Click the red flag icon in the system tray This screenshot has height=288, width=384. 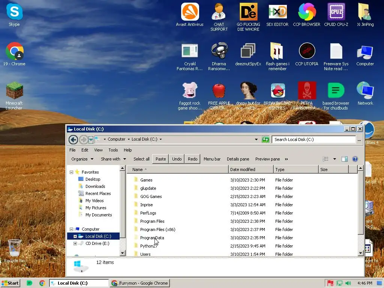click(330, 283)
